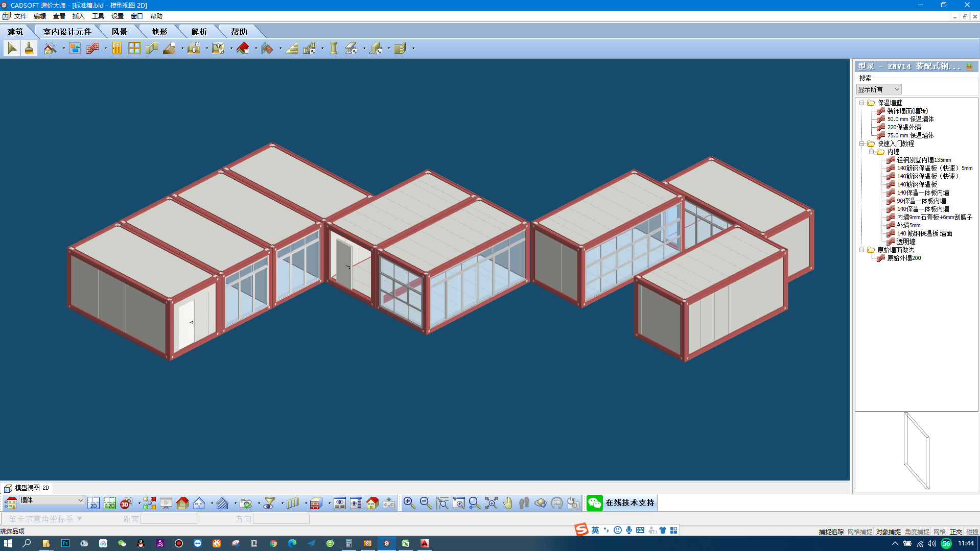
Task: Select the door tool
Action: [117, 49]
